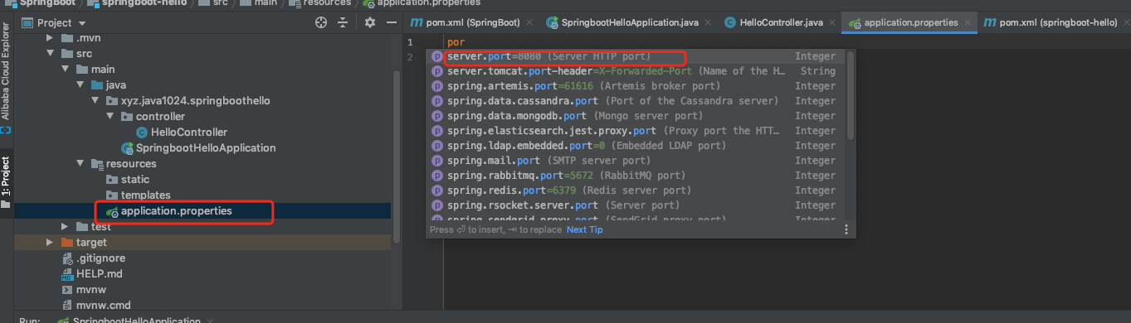Expand the test folder arrow
The width and height of the screenshot is (1131, 323).
point(66,227)
